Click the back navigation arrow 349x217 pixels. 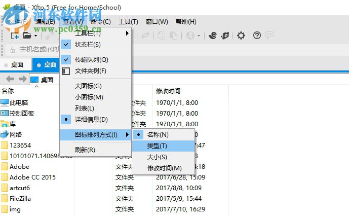coord(10,79)
